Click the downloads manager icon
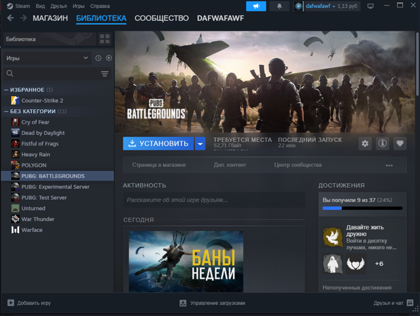This screenshot has width=420, height=316. click(x=183, y=303)
